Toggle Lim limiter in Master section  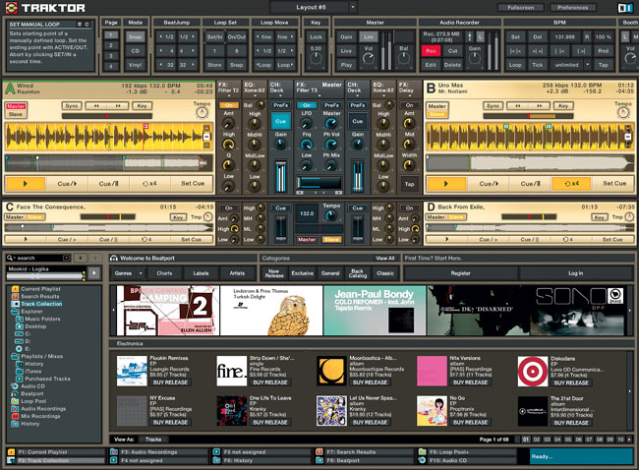click(x=369, y=37)
